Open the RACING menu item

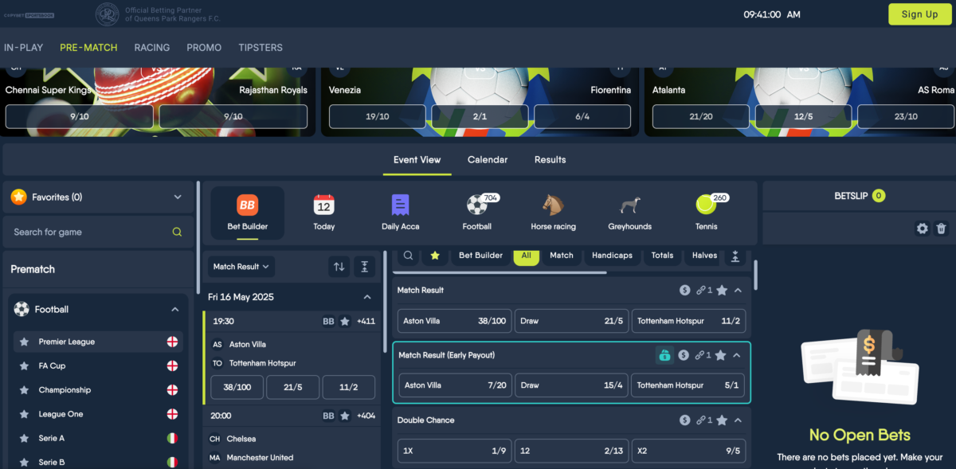(x=151, y=48)
